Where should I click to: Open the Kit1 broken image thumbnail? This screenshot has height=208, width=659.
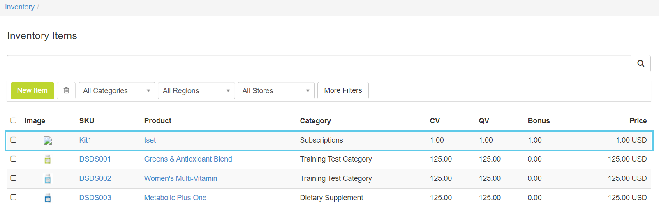tap(48, 141)
